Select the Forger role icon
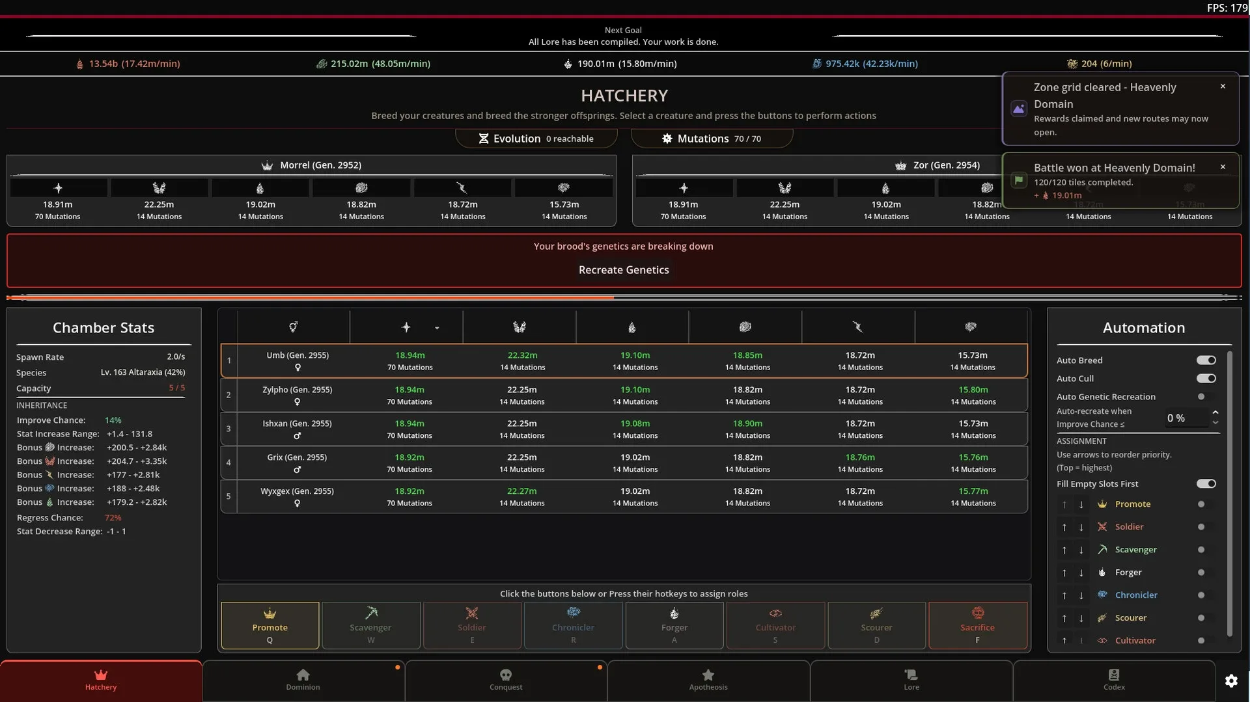Image resolution: width=1250 pixels, height=702 pixels. click(674, 613)
